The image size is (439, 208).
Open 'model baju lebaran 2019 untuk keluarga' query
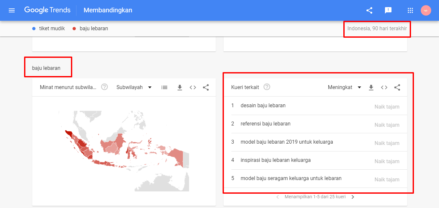click(286, 142)
